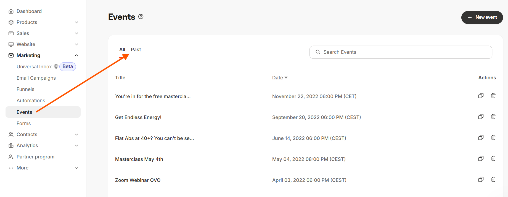This screenshot has height=197, width=508.
Task: Click the copy icon for November 22 event
Action: 481,96
